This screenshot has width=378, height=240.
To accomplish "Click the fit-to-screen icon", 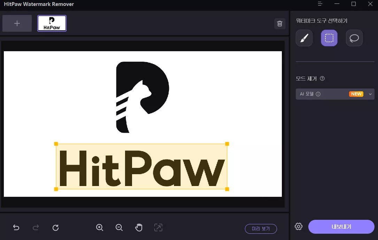I will click(x=158, y=227).
